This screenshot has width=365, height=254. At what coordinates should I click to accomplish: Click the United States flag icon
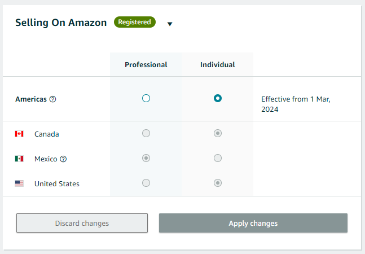[x=19, y=183]
